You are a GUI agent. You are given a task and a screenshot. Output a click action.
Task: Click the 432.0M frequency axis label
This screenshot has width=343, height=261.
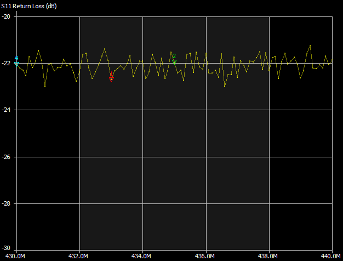coord(78,256)
